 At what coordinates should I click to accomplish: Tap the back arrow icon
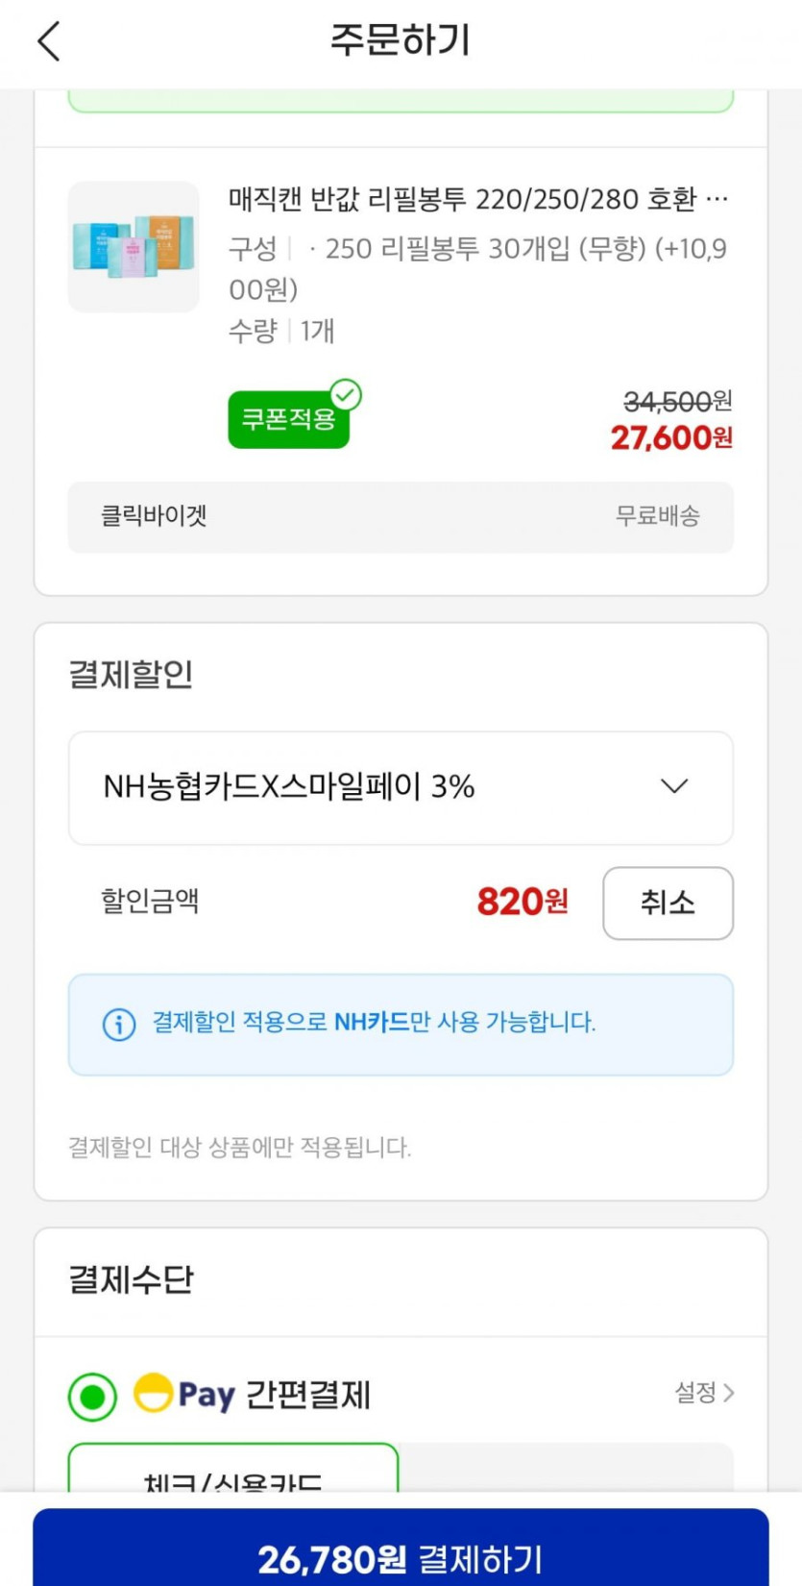[49, 41]
